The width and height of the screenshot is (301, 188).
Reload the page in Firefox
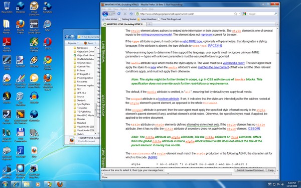119,14
